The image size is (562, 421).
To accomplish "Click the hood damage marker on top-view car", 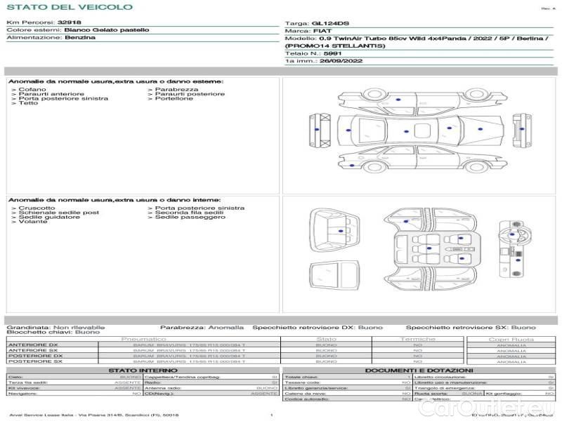I will coord(349,131).
